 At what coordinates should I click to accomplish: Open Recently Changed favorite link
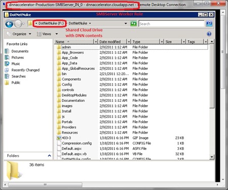coord(25,70)
